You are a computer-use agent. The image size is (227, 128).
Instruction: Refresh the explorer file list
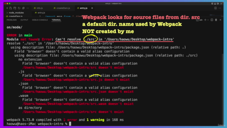[19, 8]
